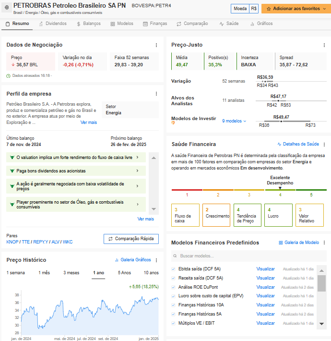Click the Modelos de Investir range slider

(291, 121)
